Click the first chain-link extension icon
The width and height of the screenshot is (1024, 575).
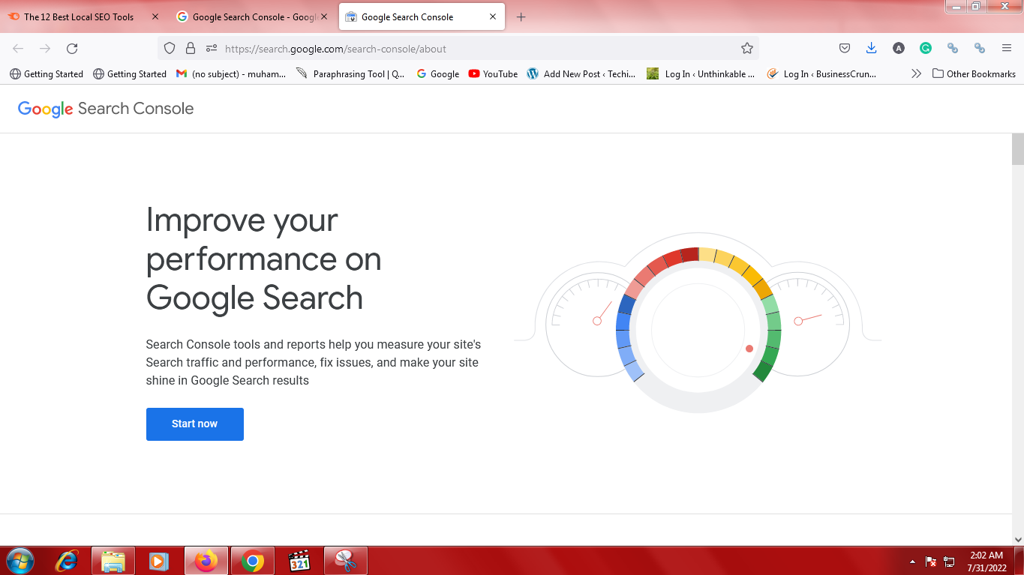tap(953, 49)
